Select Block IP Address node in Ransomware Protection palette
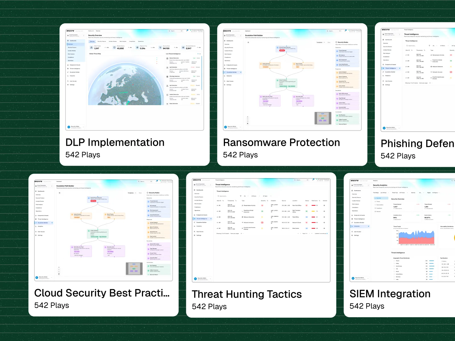 (x=348, y=77)
